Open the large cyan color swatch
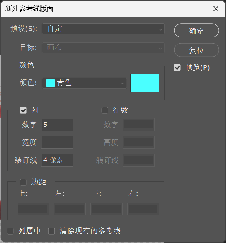This screenshot has height=243, width=226. tap(145, 83)
